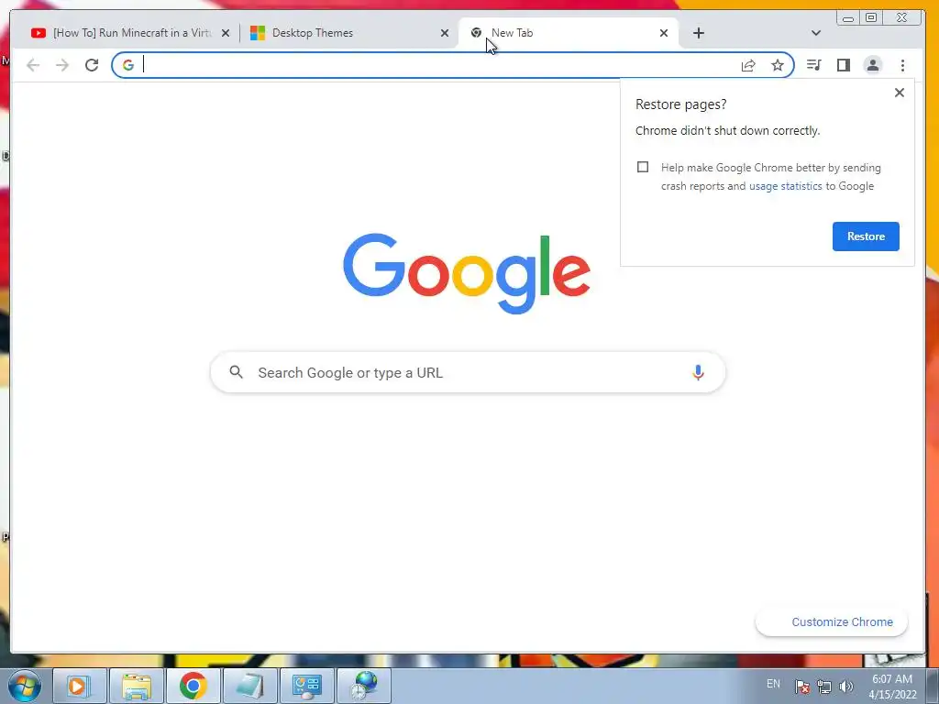Close the Desktop Themes tab
Viewport: 939px width, 704px height.
[445, 33]
